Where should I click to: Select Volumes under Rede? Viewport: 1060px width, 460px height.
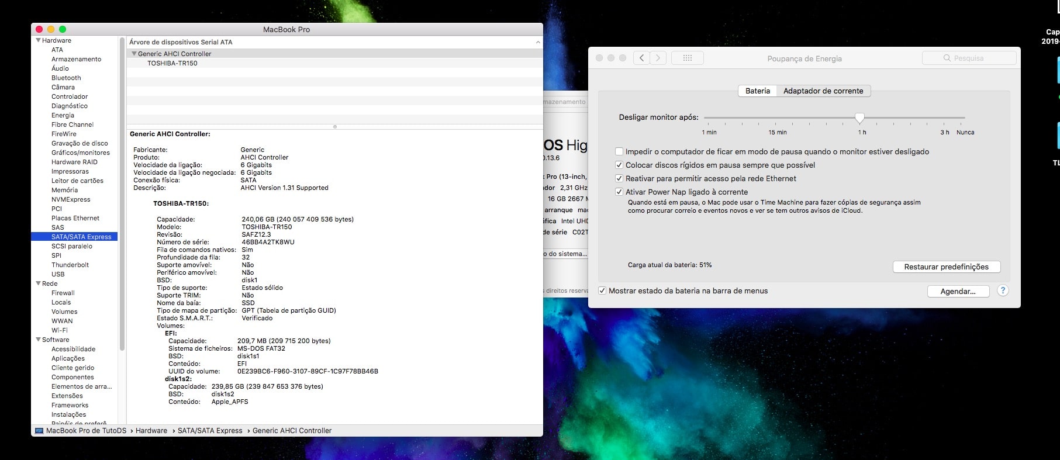64,312
